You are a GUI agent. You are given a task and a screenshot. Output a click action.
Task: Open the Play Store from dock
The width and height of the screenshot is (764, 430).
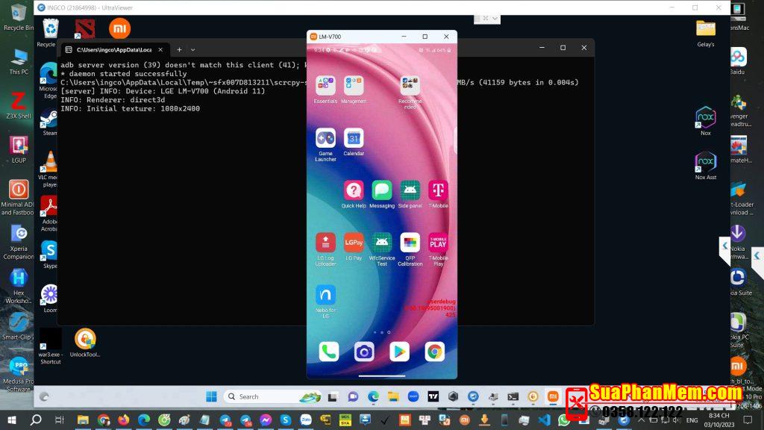tap(399, 352)
